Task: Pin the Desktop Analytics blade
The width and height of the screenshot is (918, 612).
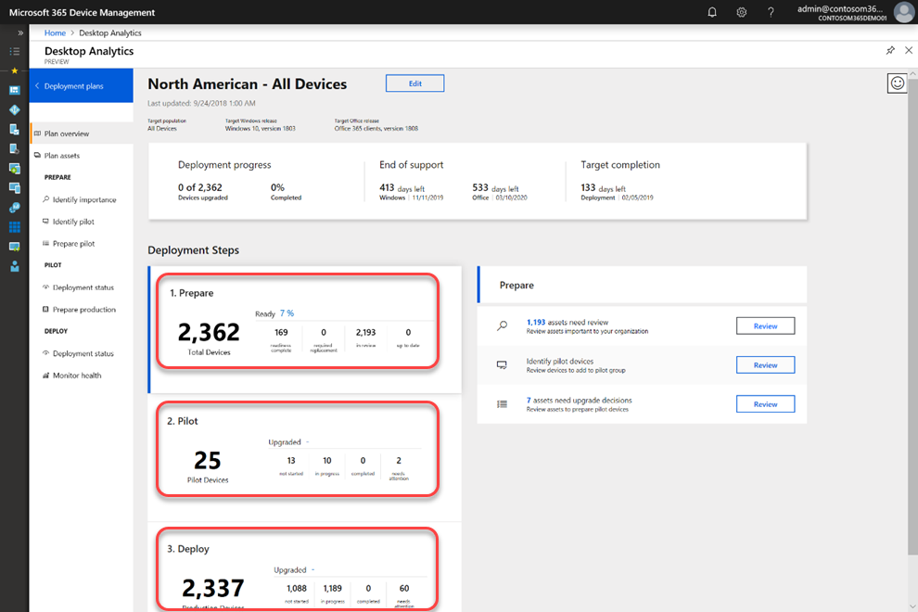Action: coord(891,51)
